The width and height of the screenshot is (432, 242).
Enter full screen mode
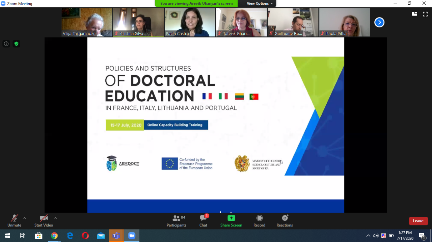point(425,14)
